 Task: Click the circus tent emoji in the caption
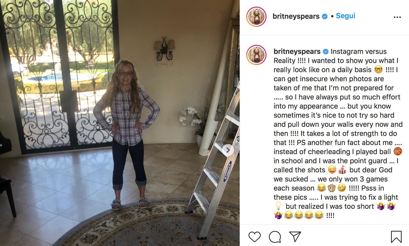[342, 170]
